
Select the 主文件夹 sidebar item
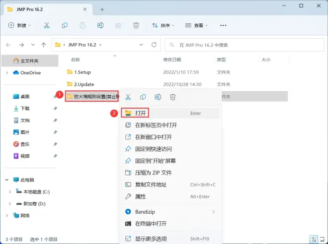click(x=30, y=61)
